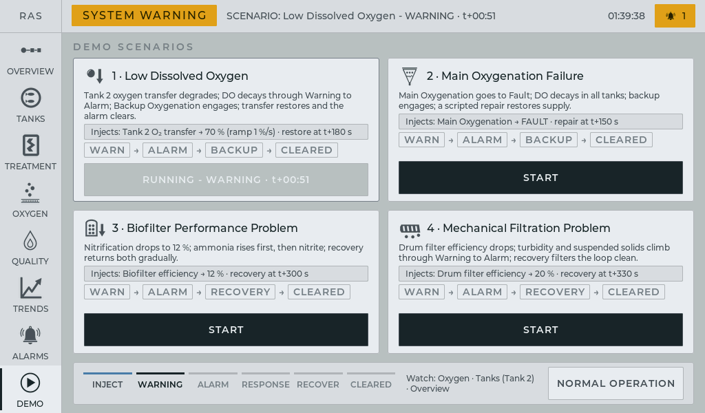Image resolution: width=705 pixels, height=413 pixels.
Task: Go to the Tanks sidebar icon
Action: click(30, 98)
